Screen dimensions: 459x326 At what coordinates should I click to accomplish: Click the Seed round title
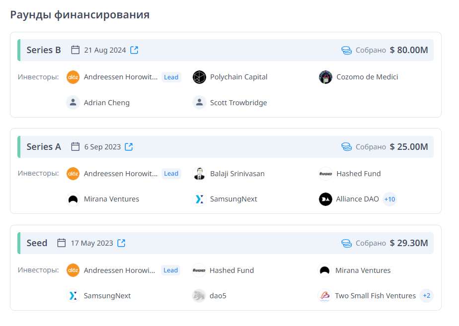pos(37,243)
